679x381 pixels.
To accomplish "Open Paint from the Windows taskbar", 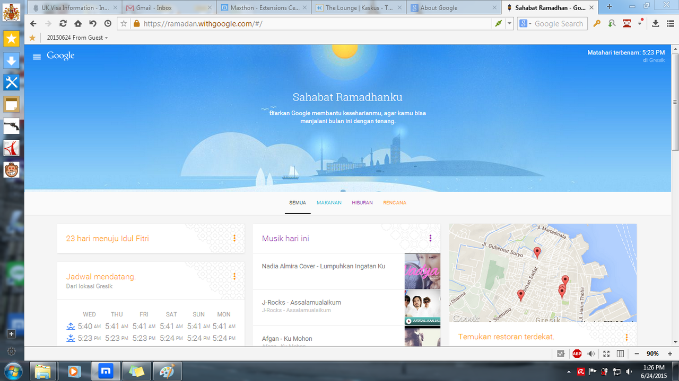I will [167, 371].
